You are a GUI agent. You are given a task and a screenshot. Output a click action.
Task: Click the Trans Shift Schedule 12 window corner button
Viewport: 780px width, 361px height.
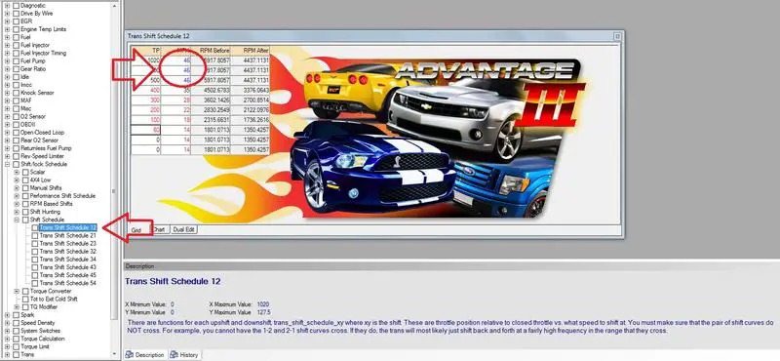(617, 36)
